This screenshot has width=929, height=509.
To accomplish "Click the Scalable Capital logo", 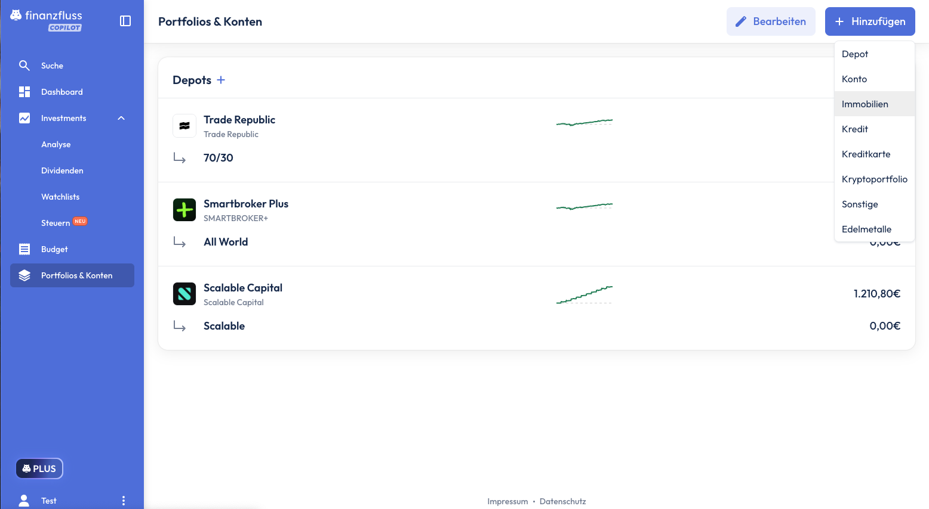I will click(x=184, y=294).
